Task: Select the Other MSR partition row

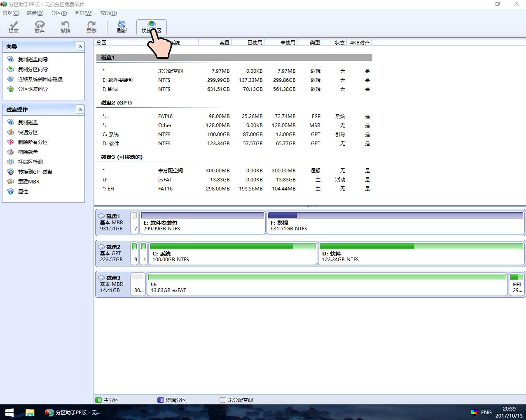Action: coord(234,125)
